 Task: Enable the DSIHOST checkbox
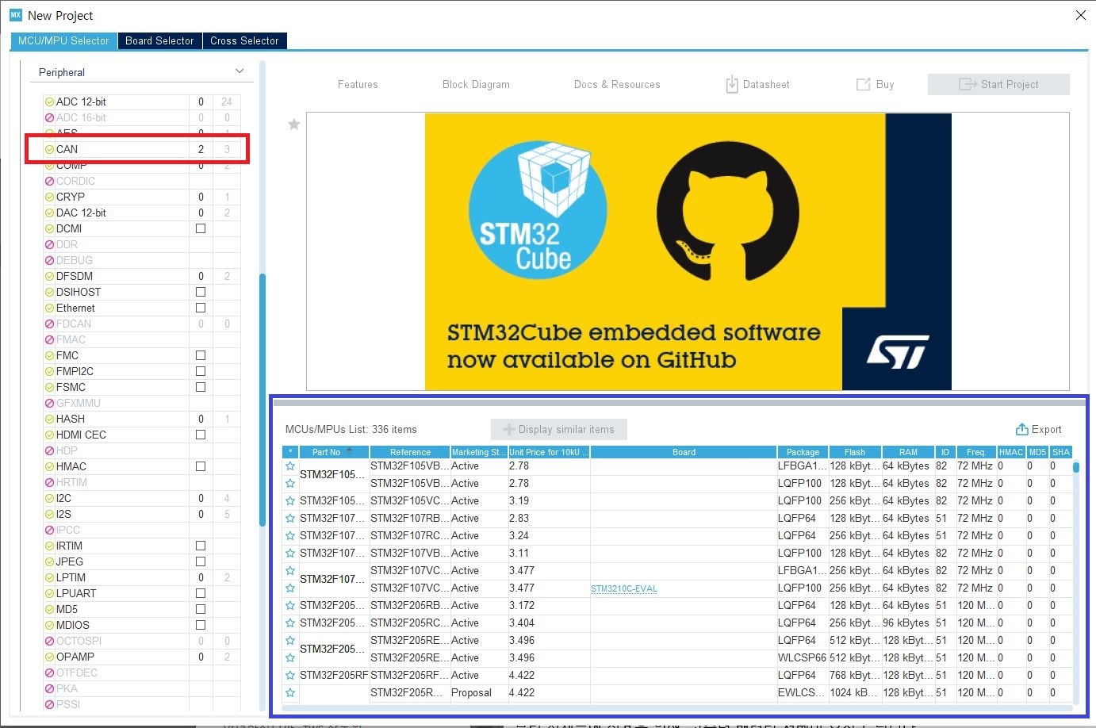click(201, 292)
